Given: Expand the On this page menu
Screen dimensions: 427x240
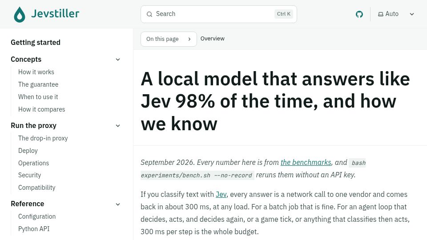Looking at the screenshot, I should tap(169, 39).
